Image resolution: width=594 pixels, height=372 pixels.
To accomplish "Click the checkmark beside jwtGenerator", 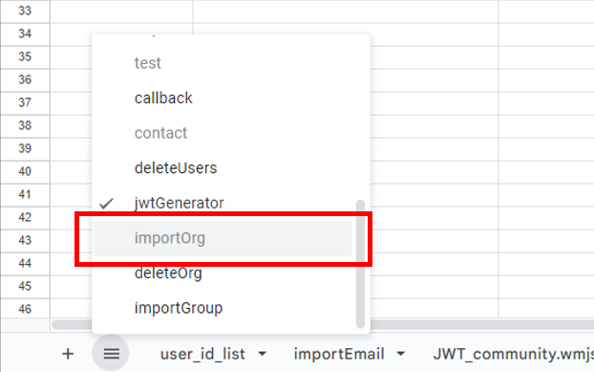I will point(106,204).
